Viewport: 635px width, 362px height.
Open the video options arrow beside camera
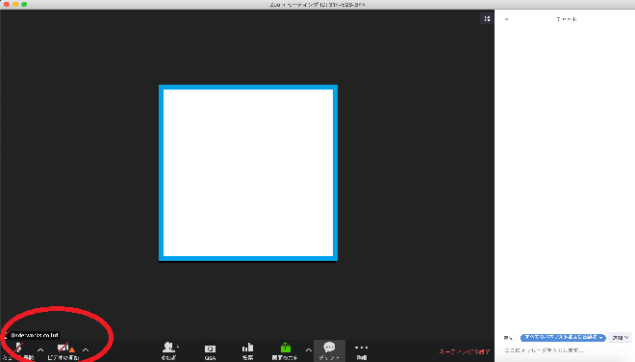point(86,349)
